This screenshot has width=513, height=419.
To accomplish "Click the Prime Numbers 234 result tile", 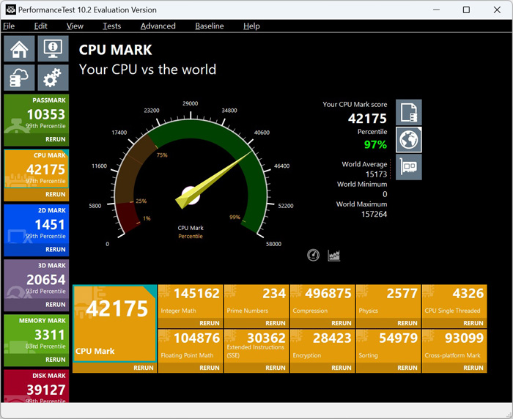I will pos(256,302).
